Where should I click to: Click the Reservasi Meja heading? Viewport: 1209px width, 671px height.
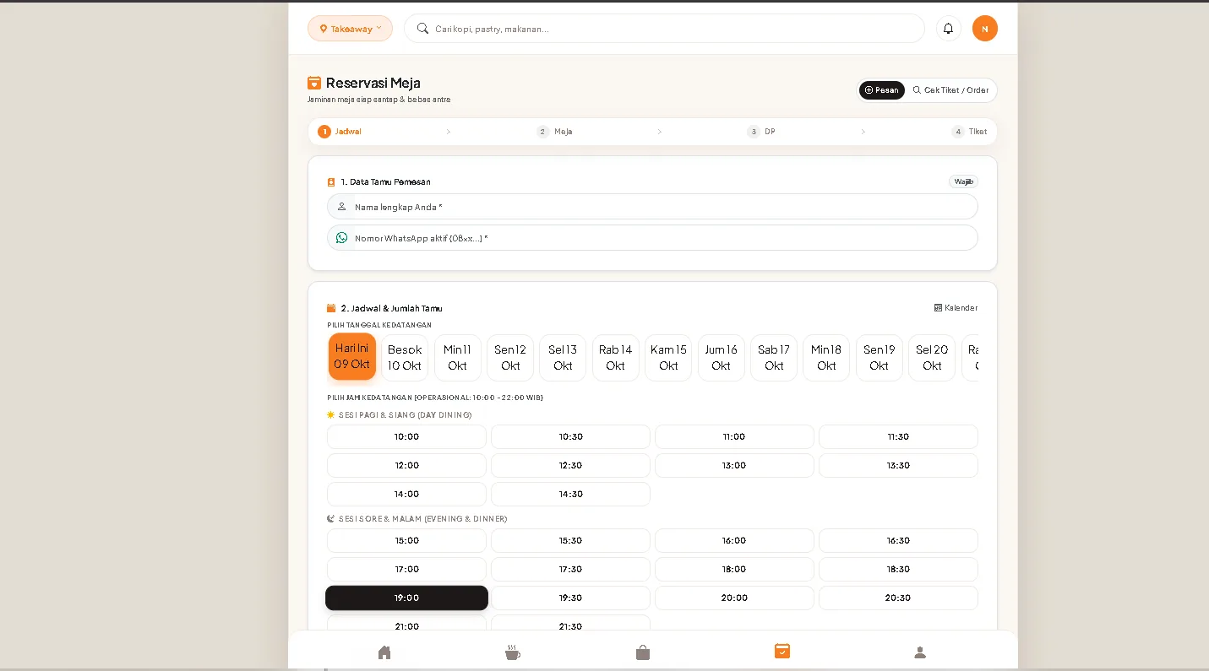pos(373,83)
